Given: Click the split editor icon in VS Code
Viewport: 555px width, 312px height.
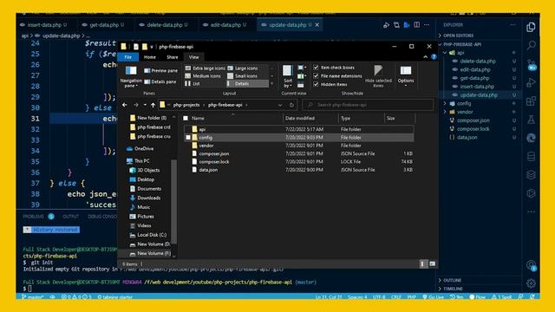Looking at the screenshot, I should [x=417, y=25].
